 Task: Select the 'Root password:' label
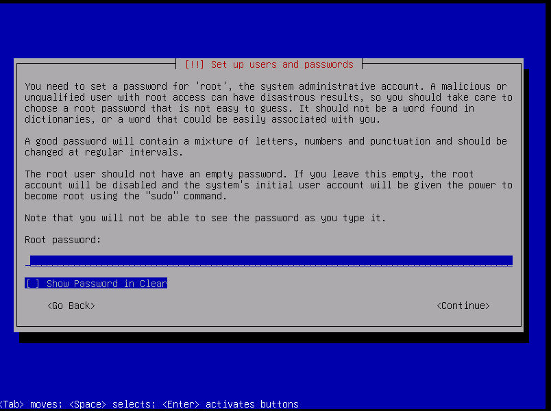pyautogui.click(x=62, y=240)
